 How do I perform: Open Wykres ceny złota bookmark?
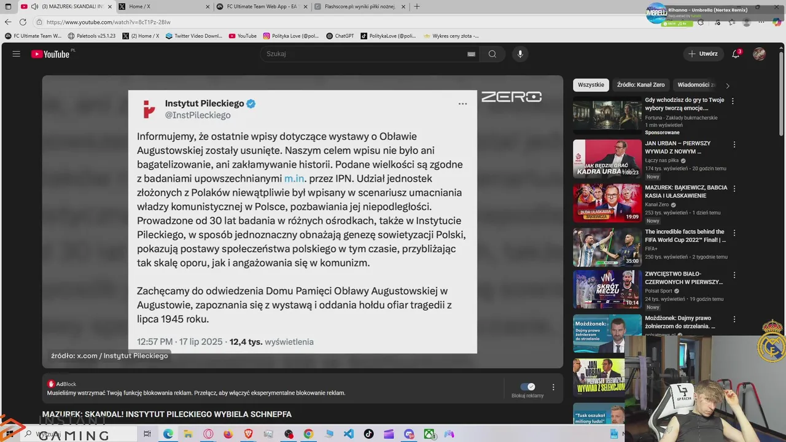(x=451, y=36)
